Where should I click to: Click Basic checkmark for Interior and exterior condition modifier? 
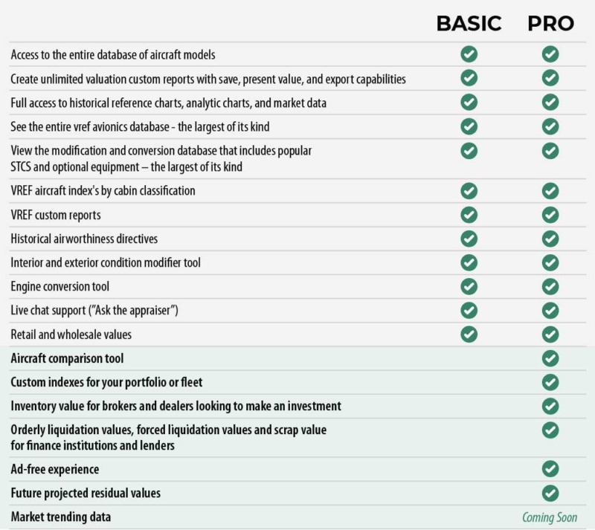(469, 262)
